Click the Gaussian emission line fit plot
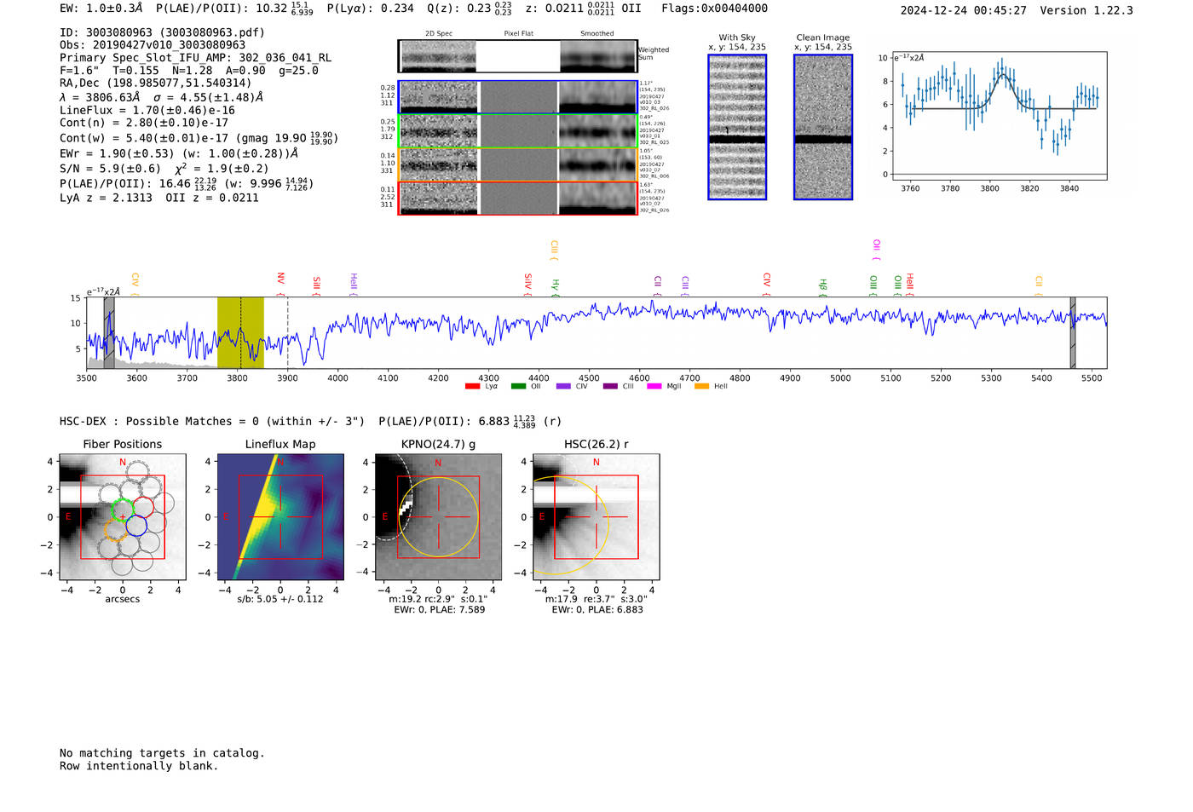 999,117
